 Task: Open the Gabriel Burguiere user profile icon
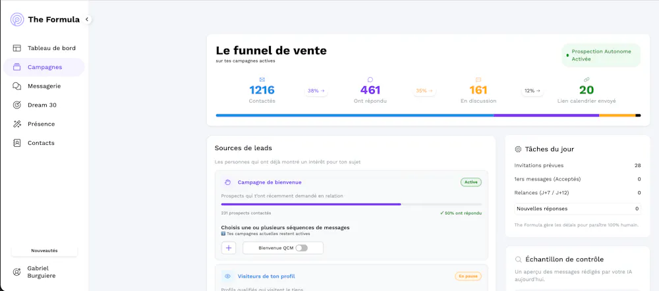tap(17, 272)
